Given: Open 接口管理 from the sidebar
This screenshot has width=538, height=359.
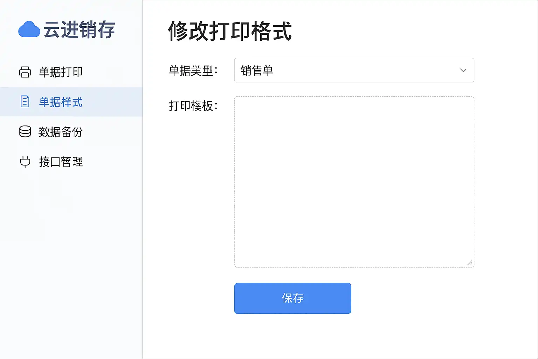Looking at the screenshot, I should coord(61,162).
